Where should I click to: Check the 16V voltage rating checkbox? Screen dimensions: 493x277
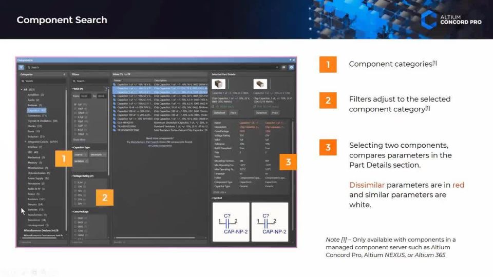tap(75, 191)
